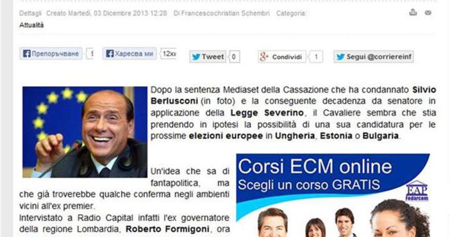Click the Google+ share count bubble
Image resolution: width=450 pixels, height=237 pixels.
(316, 57)
